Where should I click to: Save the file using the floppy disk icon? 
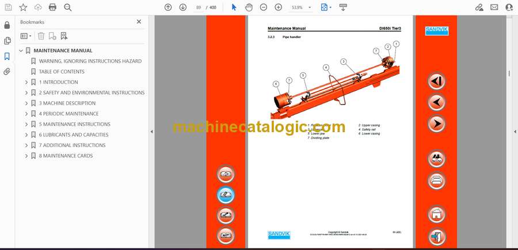(8, 7)
